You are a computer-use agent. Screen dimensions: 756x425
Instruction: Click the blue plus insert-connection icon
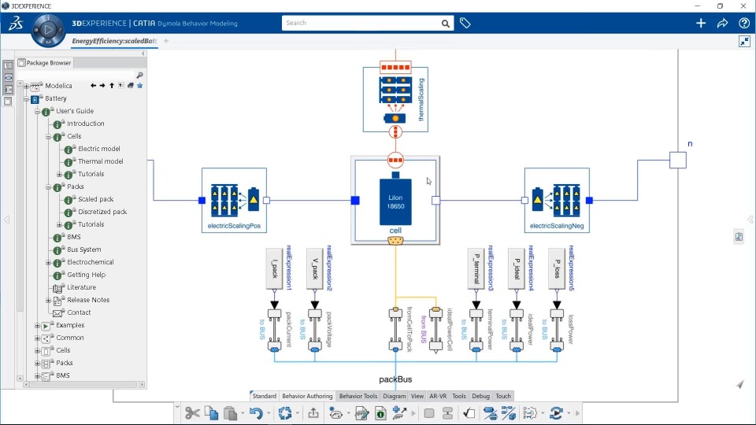399,413
